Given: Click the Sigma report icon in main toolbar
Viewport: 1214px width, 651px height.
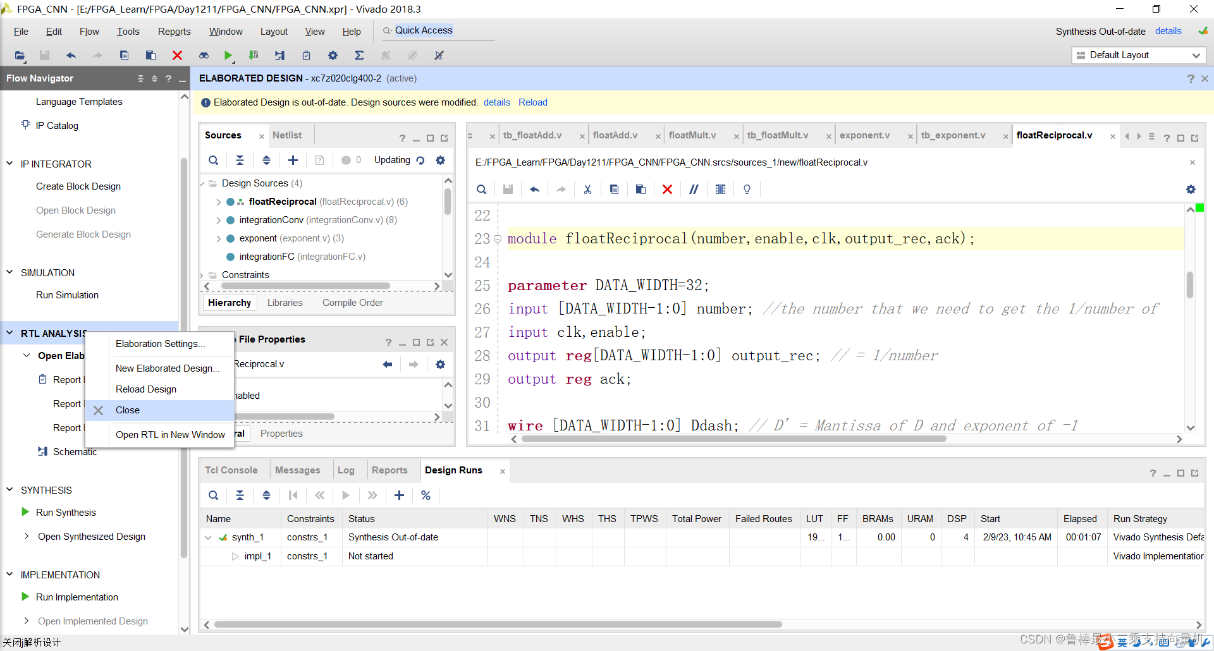Looking at the screenshot, I should [x=359, y=56].
